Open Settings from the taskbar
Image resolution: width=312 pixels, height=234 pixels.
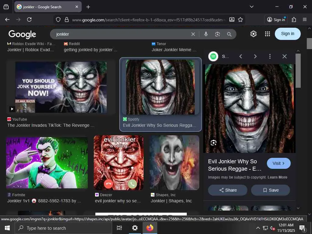[135, 228]
